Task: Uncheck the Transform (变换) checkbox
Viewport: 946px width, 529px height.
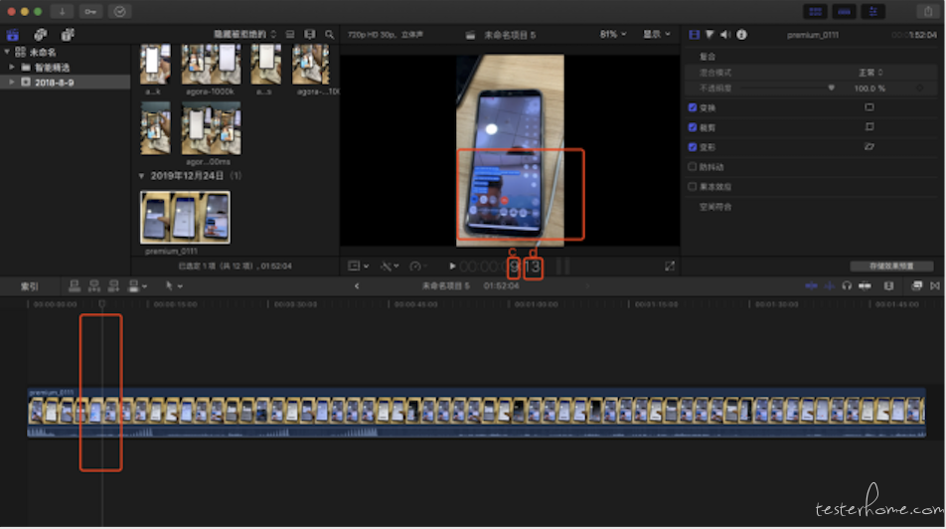Action: tap(693, 107)
